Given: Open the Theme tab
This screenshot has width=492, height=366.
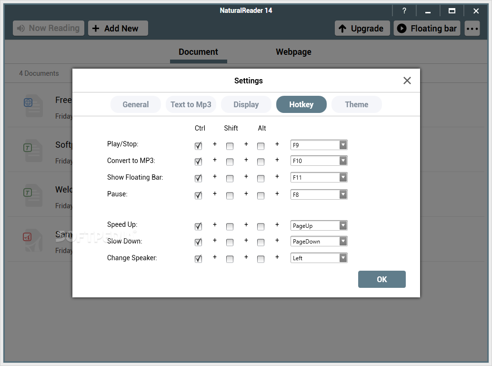Looking at the screenshot, I should tap(356, 104).
